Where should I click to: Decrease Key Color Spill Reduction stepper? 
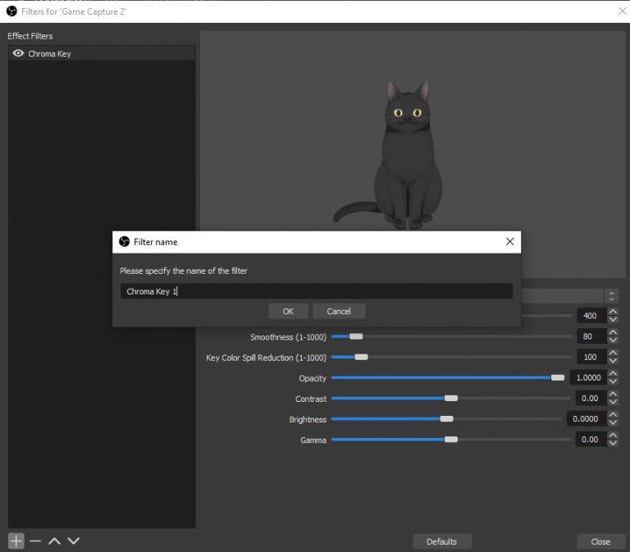[613, 360]
